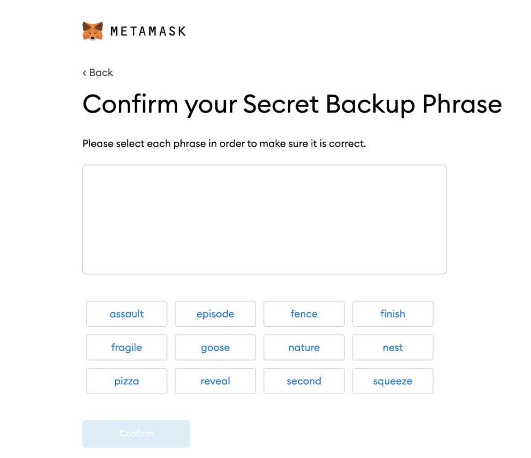
Task: Click the 'Confirm your Secret Backup Phrase' heading
Action: coord(292,104)
